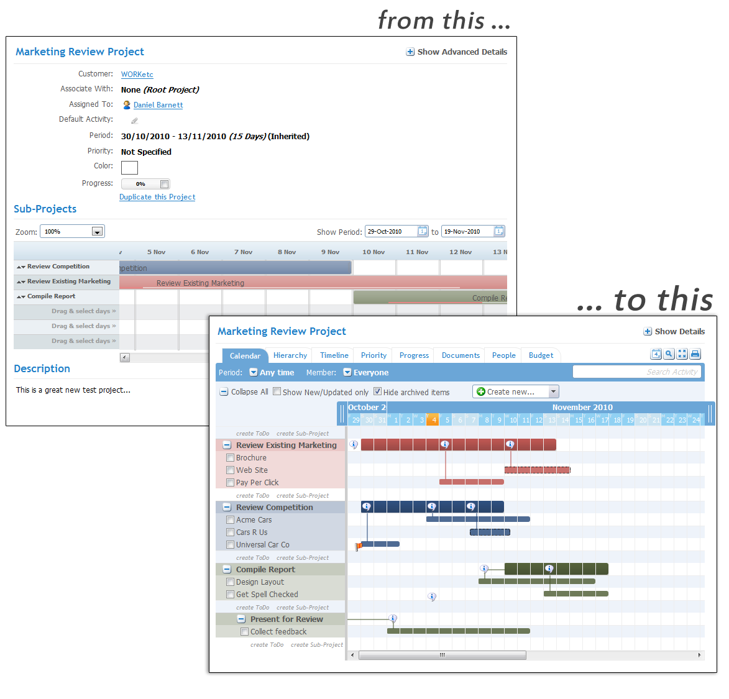Open the Create new... dropdown arrow

(553, 391)
